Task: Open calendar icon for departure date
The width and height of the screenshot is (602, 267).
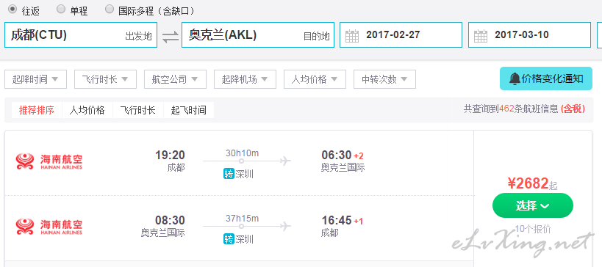Action: 352,36
